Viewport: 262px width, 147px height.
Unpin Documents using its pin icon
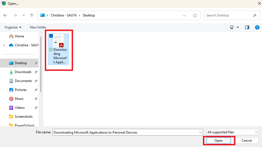click(36, 81)
